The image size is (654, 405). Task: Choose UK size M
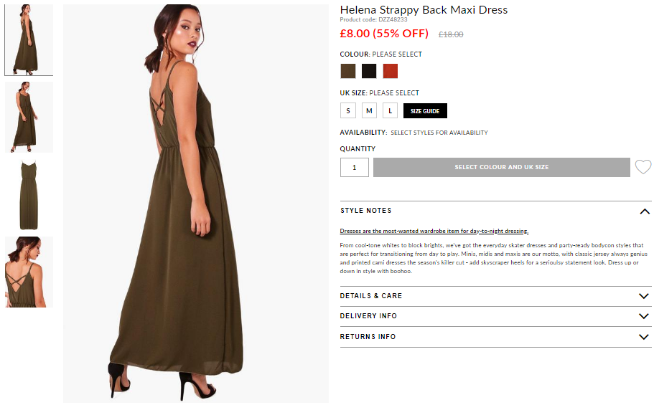tap(369, 111)
